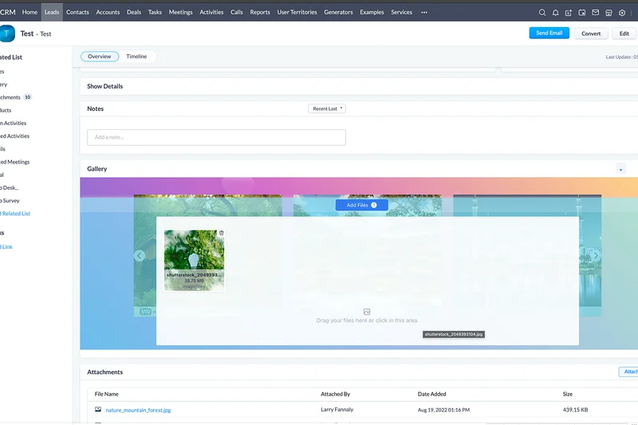638x425 pixels.
Task: Open the marketplace store icon
Action: [608, 13]
